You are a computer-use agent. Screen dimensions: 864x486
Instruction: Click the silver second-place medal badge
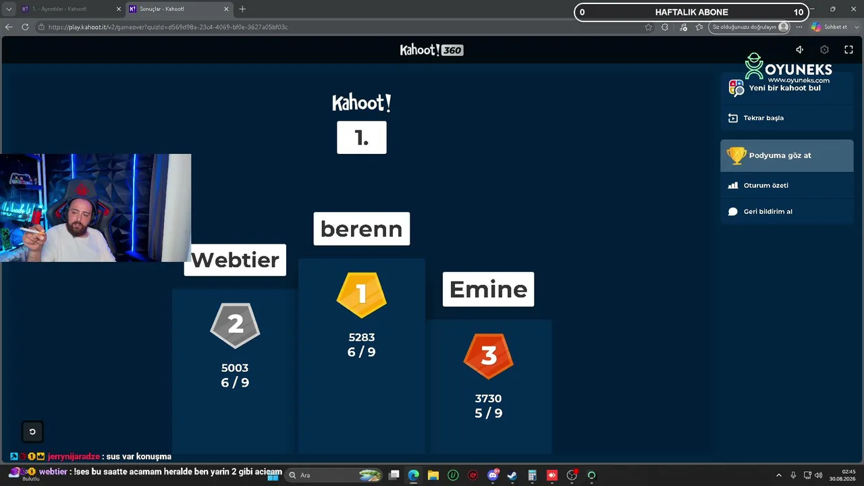(235, 325)
